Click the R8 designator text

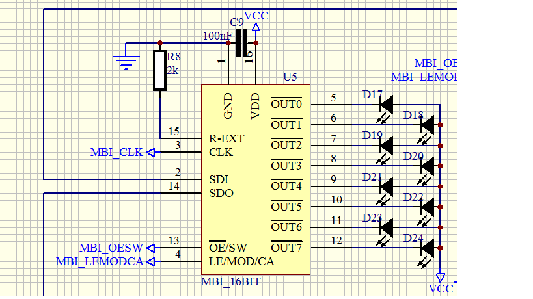(174, 57)
